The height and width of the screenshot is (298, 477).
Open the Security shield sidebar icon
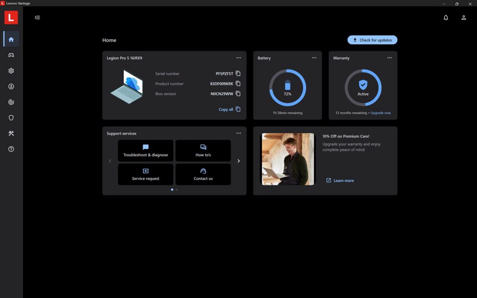(x=11, y=118)
